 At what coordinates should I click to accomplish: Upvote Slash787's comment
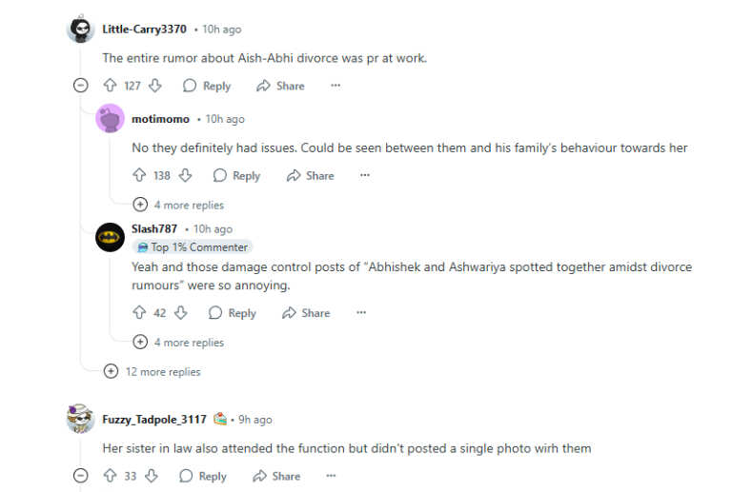[139, 313]
